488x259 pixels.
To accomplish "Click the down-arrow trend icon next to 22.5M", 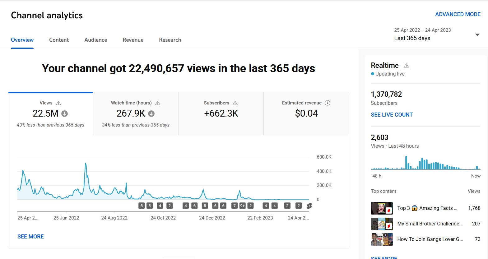I will (64, 114).
